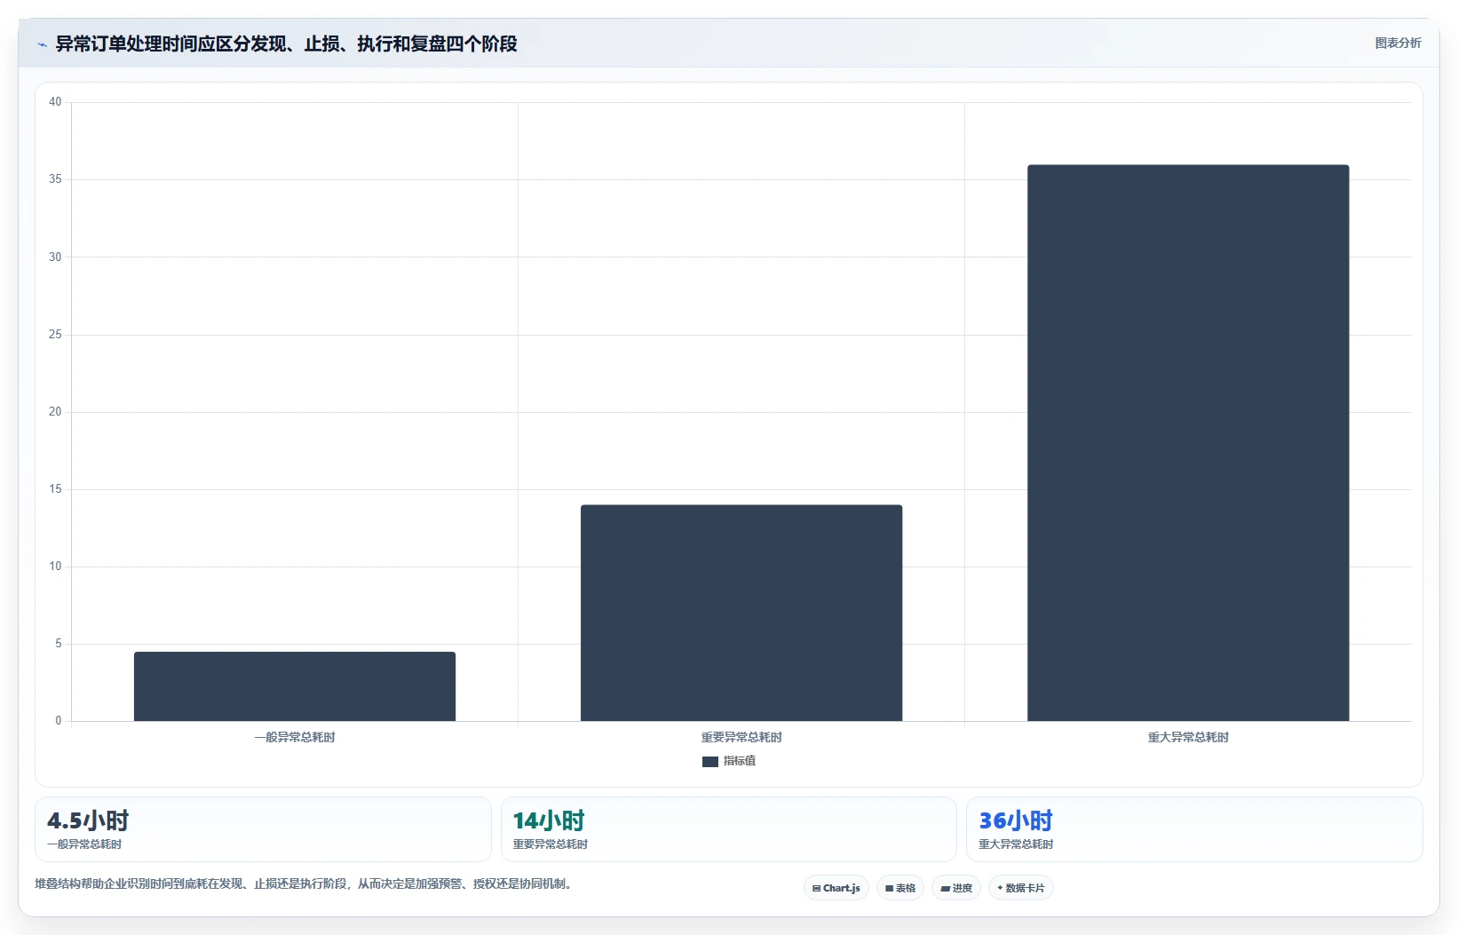Click the 重要异常总耗时 caption under 14小时

551,844
